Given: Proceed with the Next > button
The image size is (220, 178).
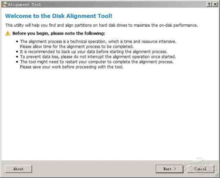Looking at the screenshot, I should [169, 169].
